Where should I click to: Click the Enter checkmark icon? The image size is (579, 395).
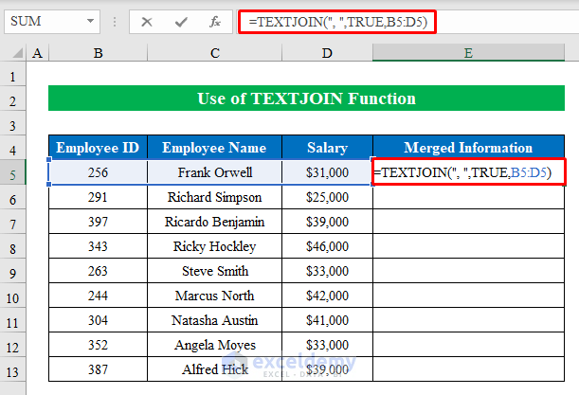click(x=181, y=21)
